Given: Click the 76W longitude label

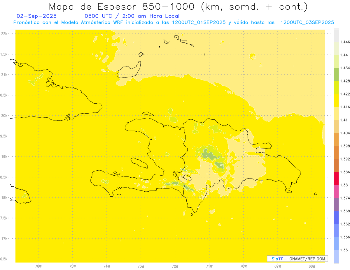Looking at the screenshot, I should click(38, 266).
